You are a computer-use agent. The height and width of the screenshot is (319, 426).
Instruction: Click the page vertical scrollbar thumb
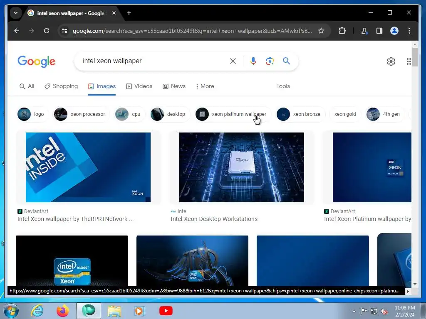(x=415, y=57)
